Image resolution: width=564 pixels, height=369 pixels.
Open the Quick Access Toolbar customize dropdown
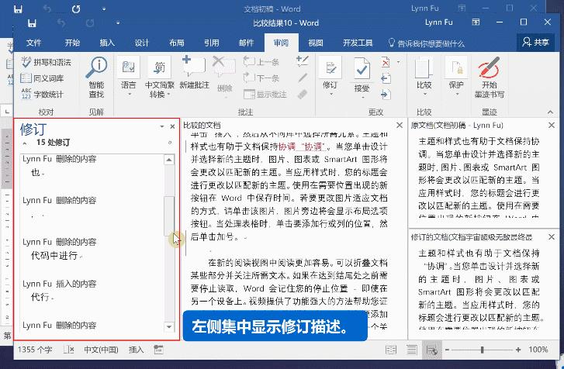tap(118, 23)
